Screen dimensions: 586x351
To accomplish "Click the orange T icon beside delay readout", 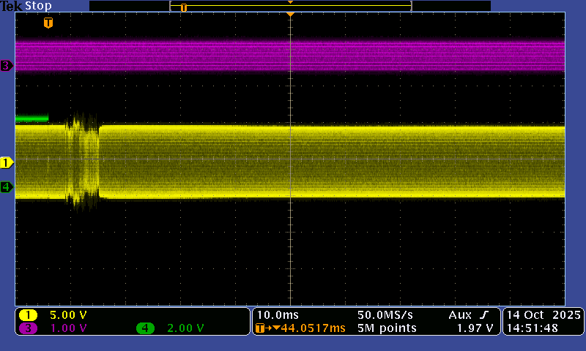I will pyautogui.click(x=259, y=328).
